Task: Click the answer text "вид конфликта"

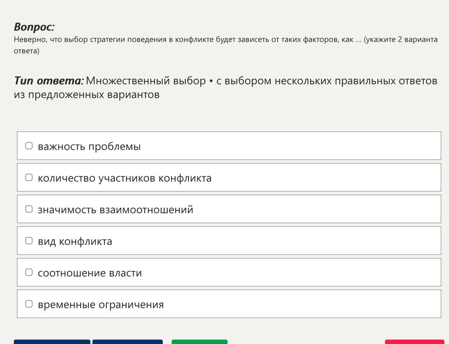Action: [x=75, y=241]
